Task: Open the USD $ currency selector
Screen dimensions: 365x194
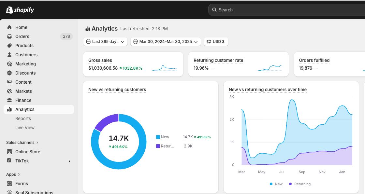Action: [x=216, y=42]
